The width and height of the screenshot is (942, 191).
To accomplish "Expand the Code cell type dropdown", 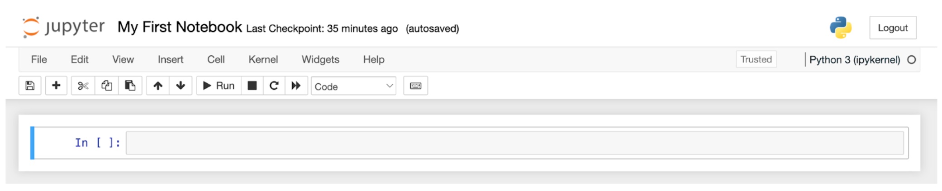I will point(354,86).
